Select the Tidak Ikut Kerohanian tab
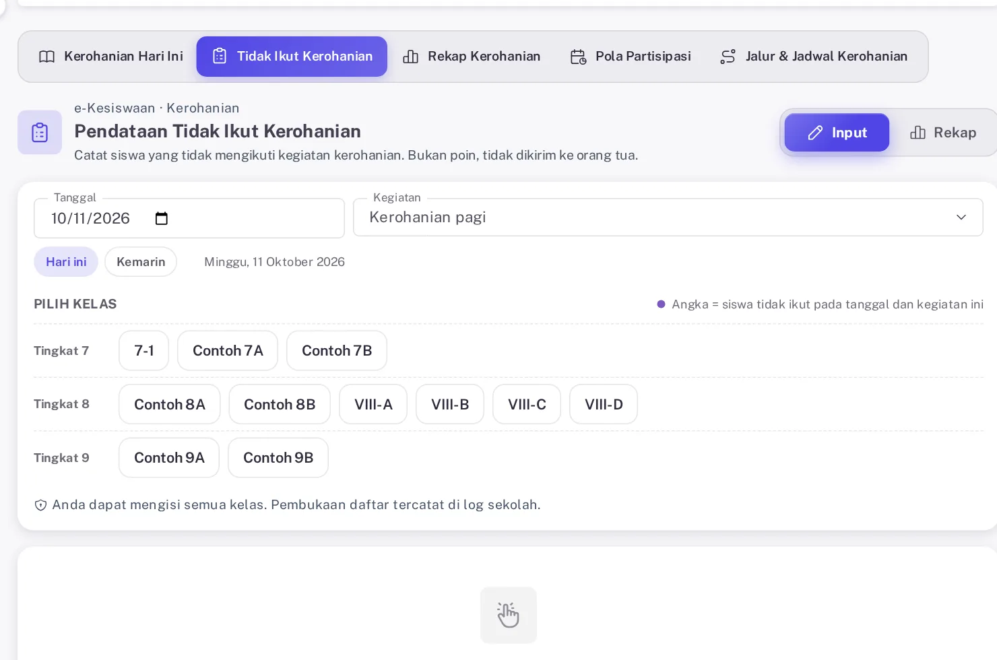The height and width of the screenshot is (660, 997). coord(292,57)
